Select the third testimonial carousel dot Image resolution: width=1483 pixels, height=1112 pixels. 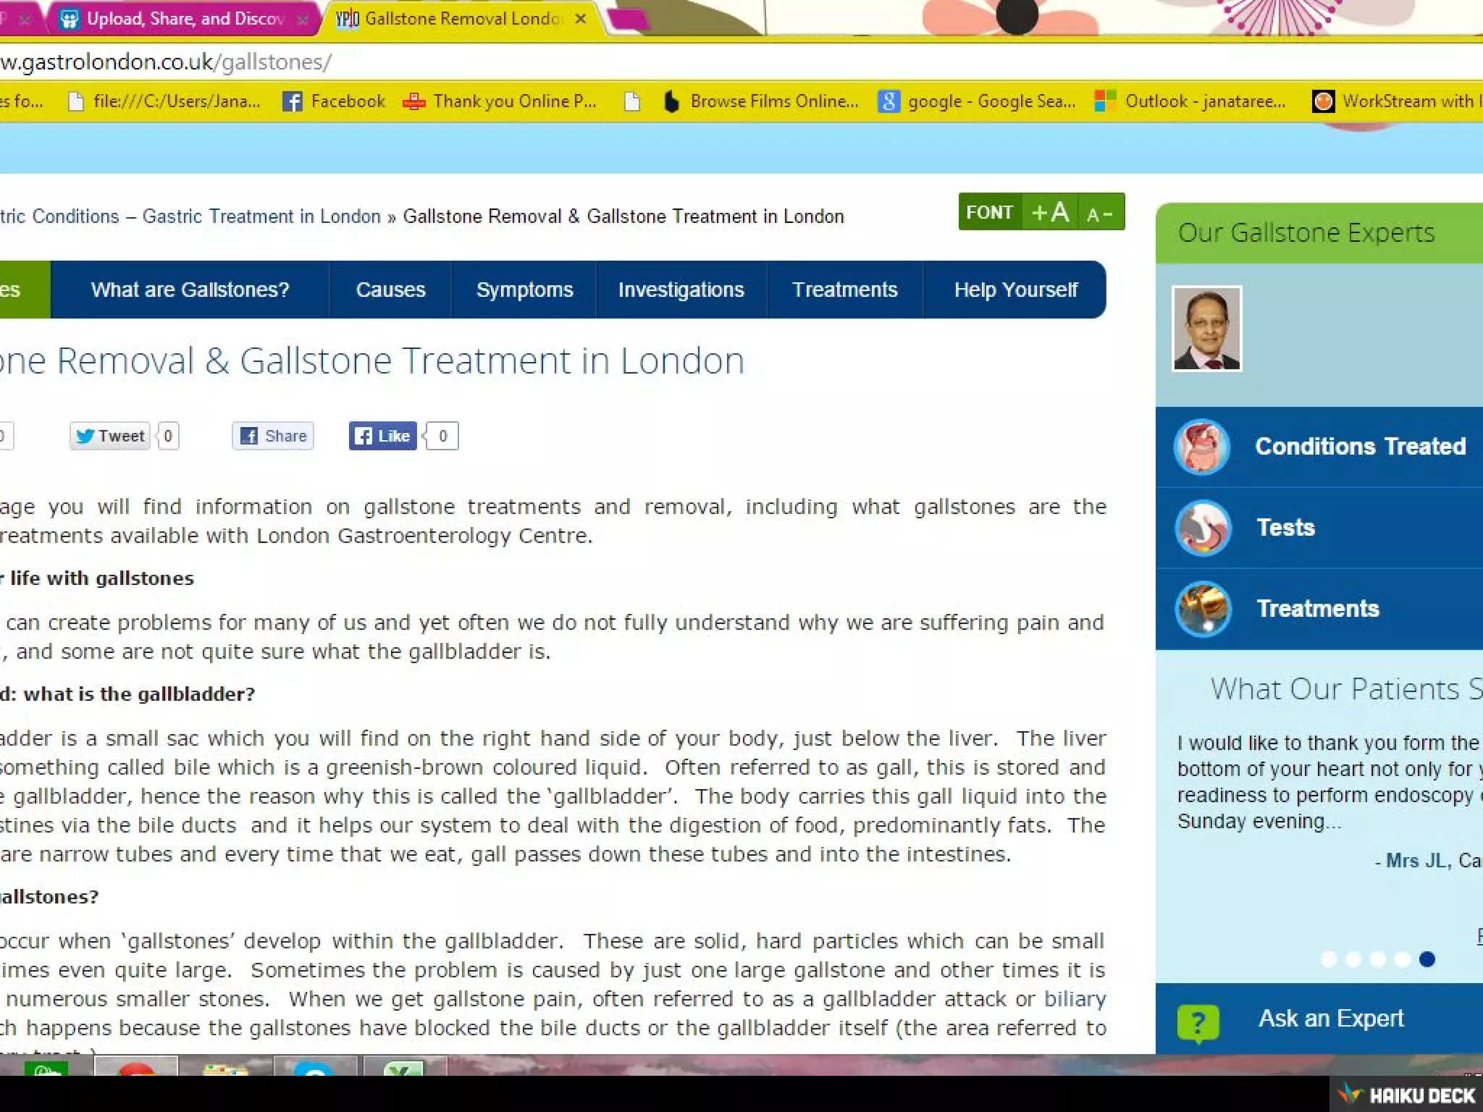(1378, 959)
